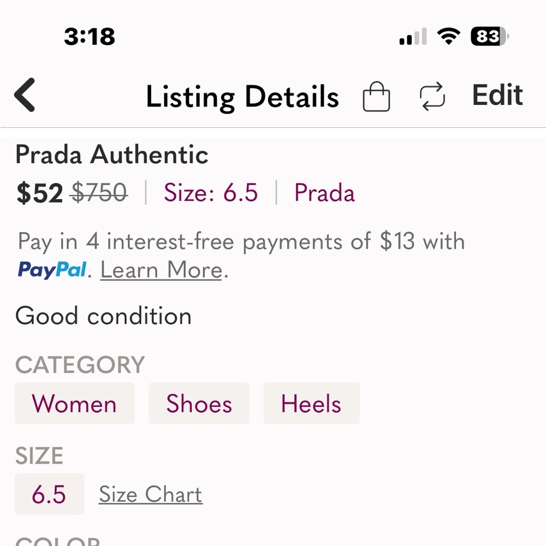Go back using the back chevron
The height and width of the screenshot is (546, 546).
tap(24, 94)
